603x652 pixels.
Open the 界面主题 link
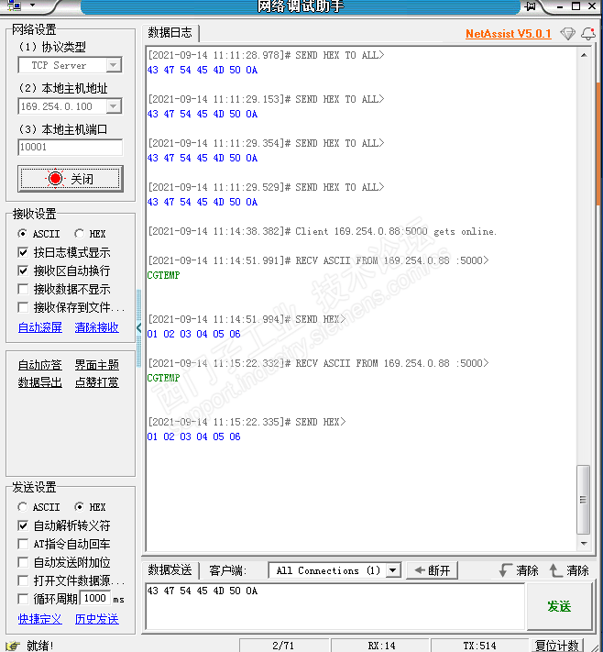coord(97,365)
